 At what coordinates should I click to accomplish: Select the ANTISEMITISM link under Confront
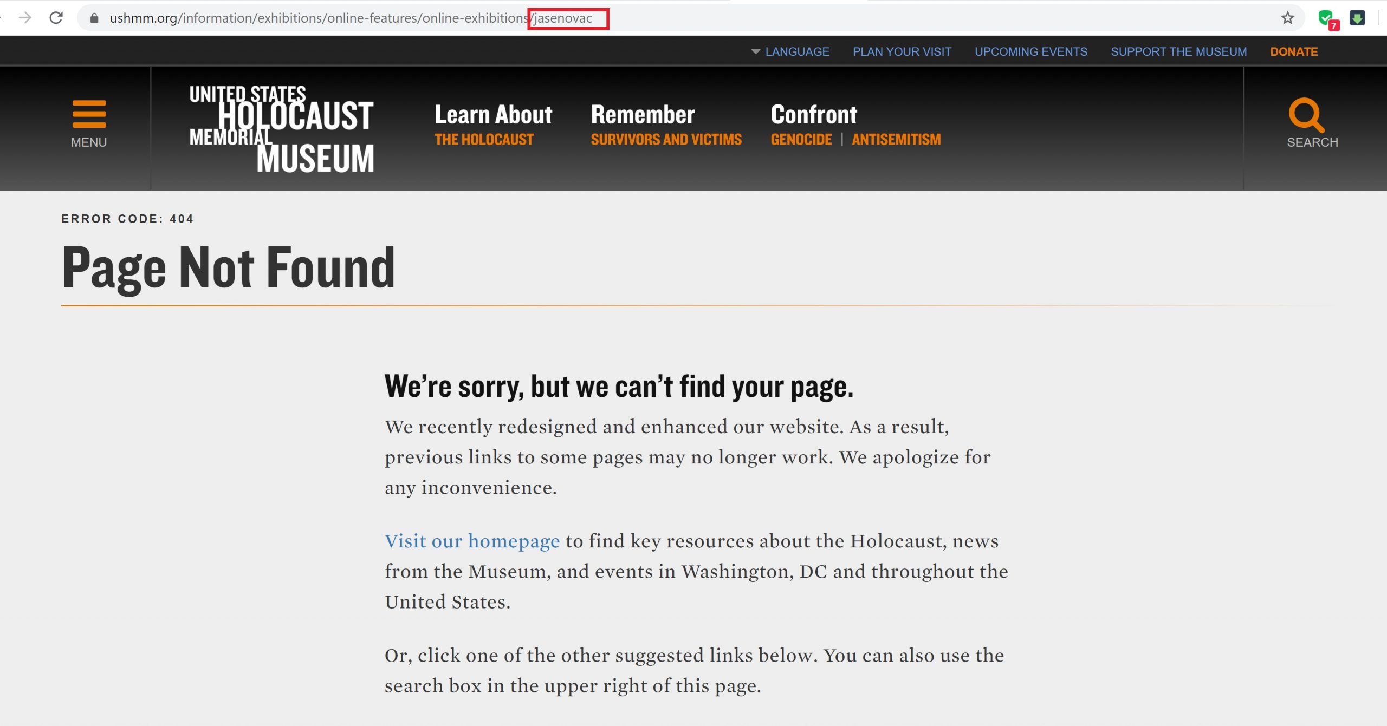tap(896, 140)
